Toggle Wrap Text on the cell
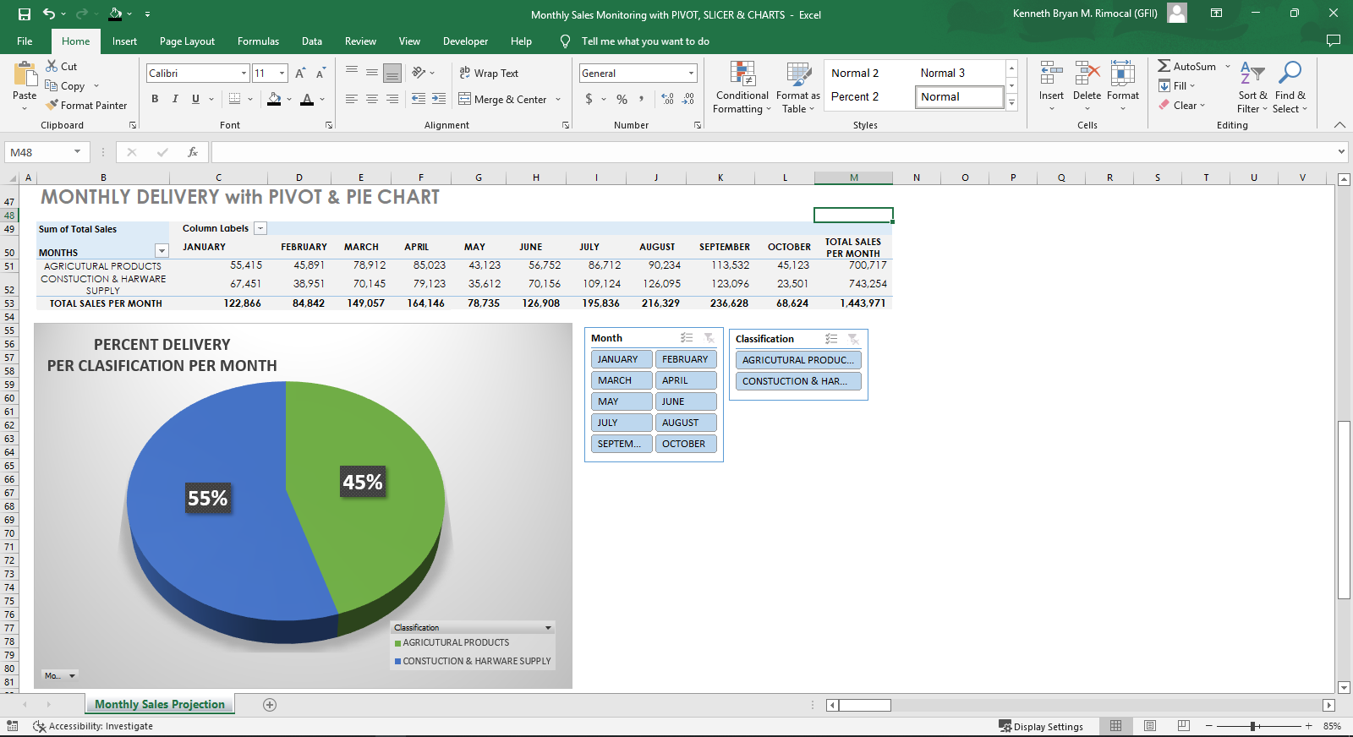The image size is (1353, 737). click(489, 74)
